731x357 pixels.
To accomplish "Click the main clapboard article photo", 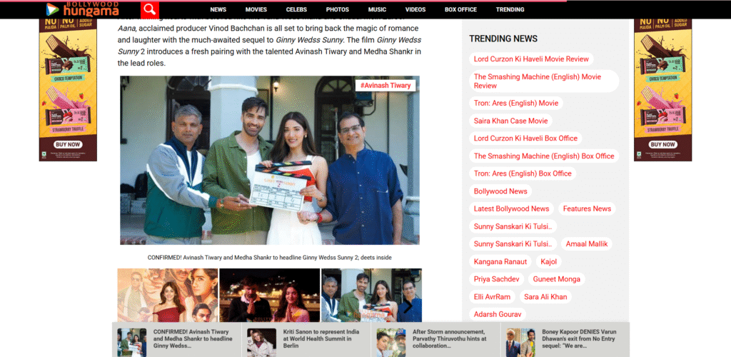I will [x=269, y=161].
